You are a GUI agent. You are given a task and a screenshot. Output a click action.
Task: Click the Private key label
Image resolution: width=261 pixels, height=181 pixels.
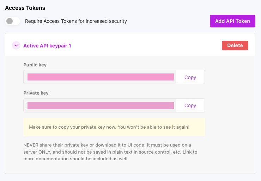[x=36, y=93]
